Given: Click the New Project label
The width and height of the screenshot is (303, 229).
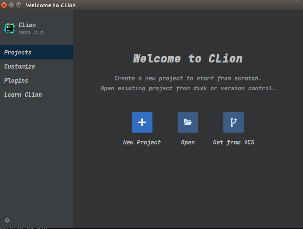Looking at the screenshot, I should click(142, 143).
